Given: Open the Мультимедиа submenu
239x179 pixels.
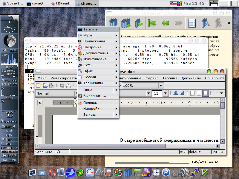Looking at the screenshot, I should click(x=95, y=59).
